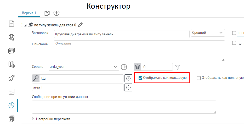Image resolution: width=244 pixels, height=127 pixels.
Task: Switch to the 'Версия 1' tab
Action: coord(29,13)
